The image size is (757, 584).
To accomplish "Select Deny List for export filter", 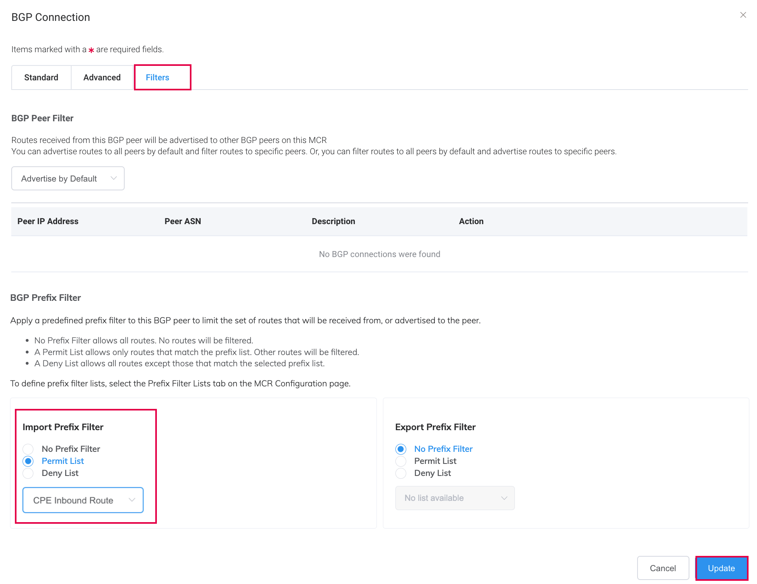I will 400,473.
